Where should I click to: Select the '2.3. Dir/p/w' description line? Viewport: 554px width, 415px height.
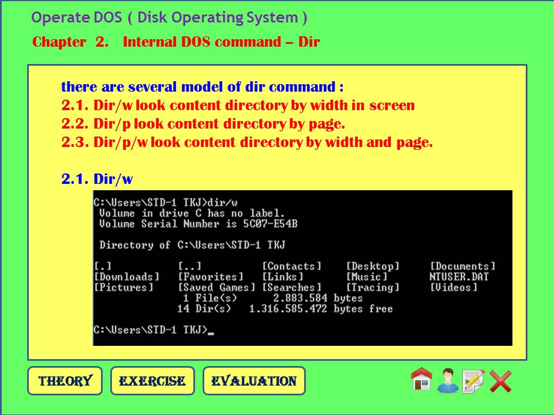point(247,142)
